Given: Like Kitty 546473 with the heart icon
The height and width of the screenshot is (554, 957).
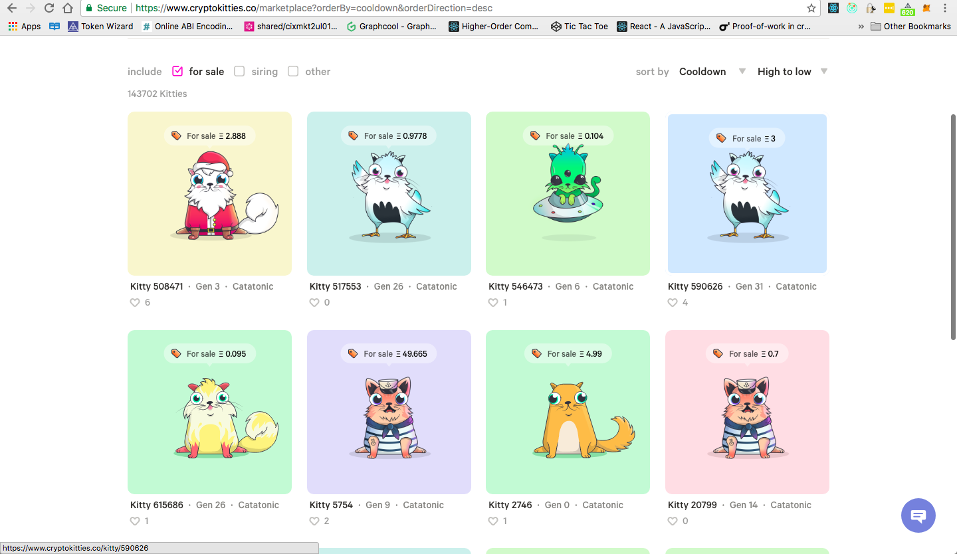Looking at the screenshot, I should (493, 302).
